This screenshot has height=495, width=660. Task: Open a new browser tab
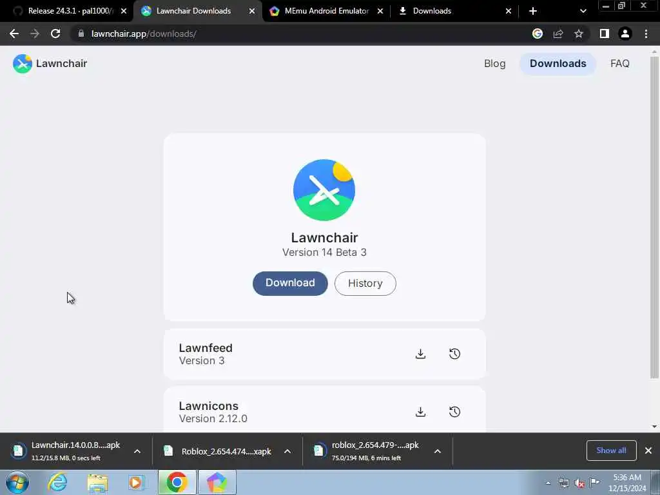click(533, 11)
